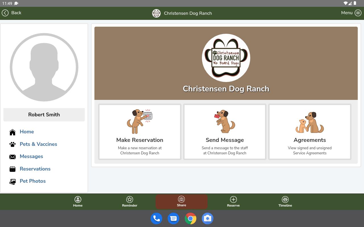Click the Wi-Fi icon in status bar
Screen dimensions: 364x227
[x=346, y=3]
